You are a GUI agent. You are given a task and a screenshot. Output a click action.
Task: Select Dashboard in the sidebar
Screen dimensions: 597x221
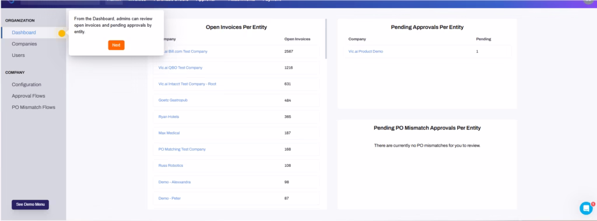click(x=23, y=33)
